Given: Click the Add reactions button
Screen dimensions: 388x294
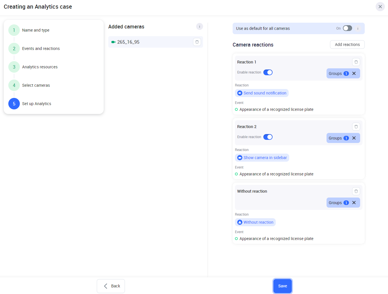Looking at the screenshot, I should 347,45.
